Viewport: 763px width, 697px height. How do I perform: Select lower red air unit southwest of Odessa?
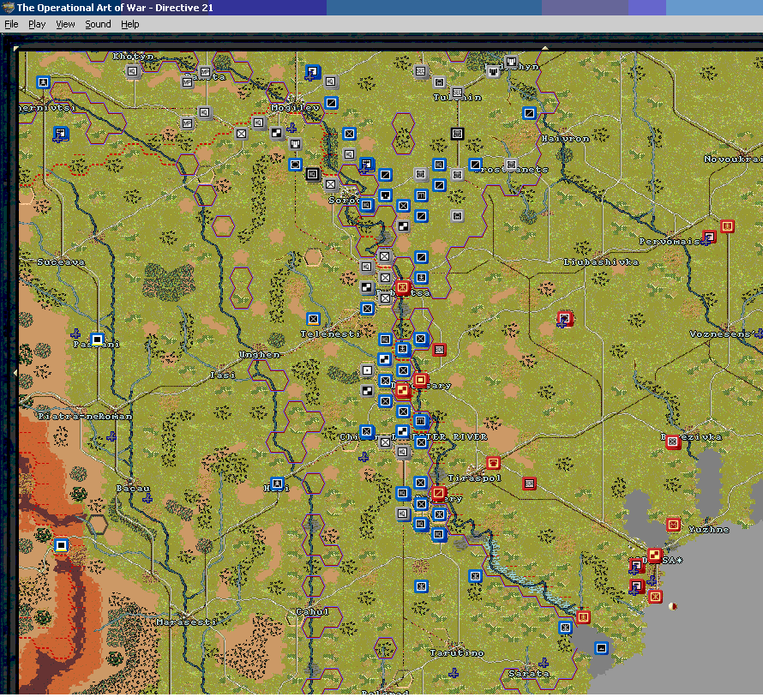coord(636,586)
